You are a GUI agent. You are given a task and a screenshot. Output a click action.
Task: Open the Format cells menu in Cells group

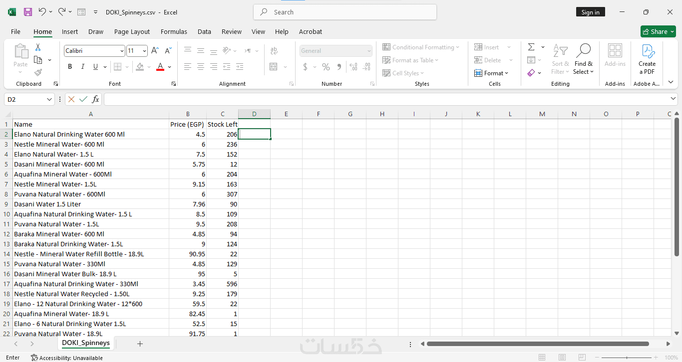pyautogui.click(x=491, y=73)
